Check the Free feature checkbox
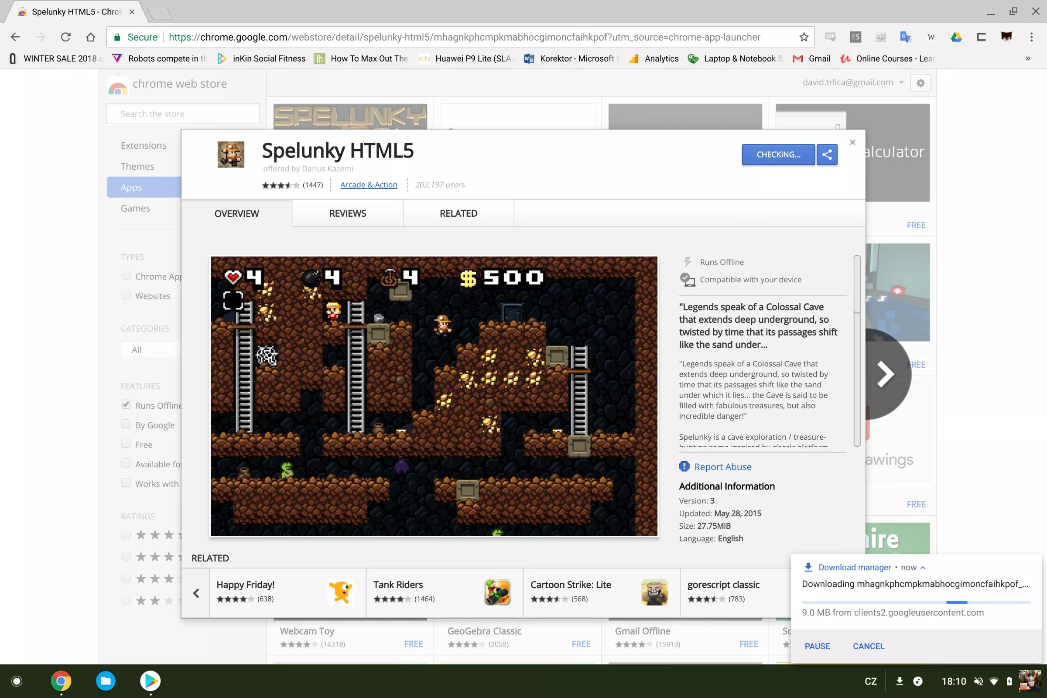This screenshot has height=698, width=1047. (126, 443)
